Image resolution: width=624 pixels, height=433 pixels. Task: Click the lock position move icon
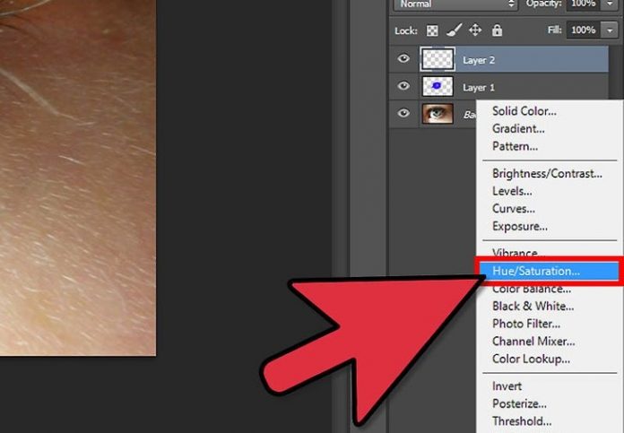point(474,30)
